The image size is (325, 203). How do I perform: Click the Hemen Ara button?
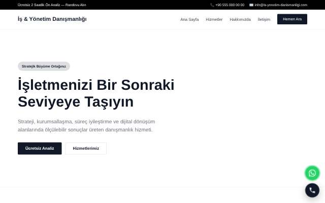coord(292,19)
